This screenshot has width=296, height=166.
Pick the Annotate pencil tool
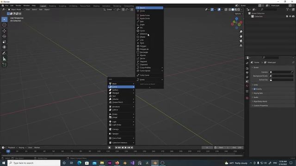[x=4, y=53]
